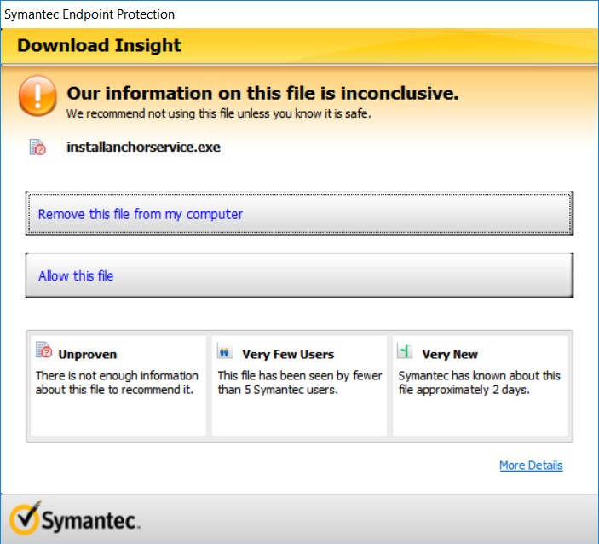Click the inconclusive information headline text

coord(262,93)
